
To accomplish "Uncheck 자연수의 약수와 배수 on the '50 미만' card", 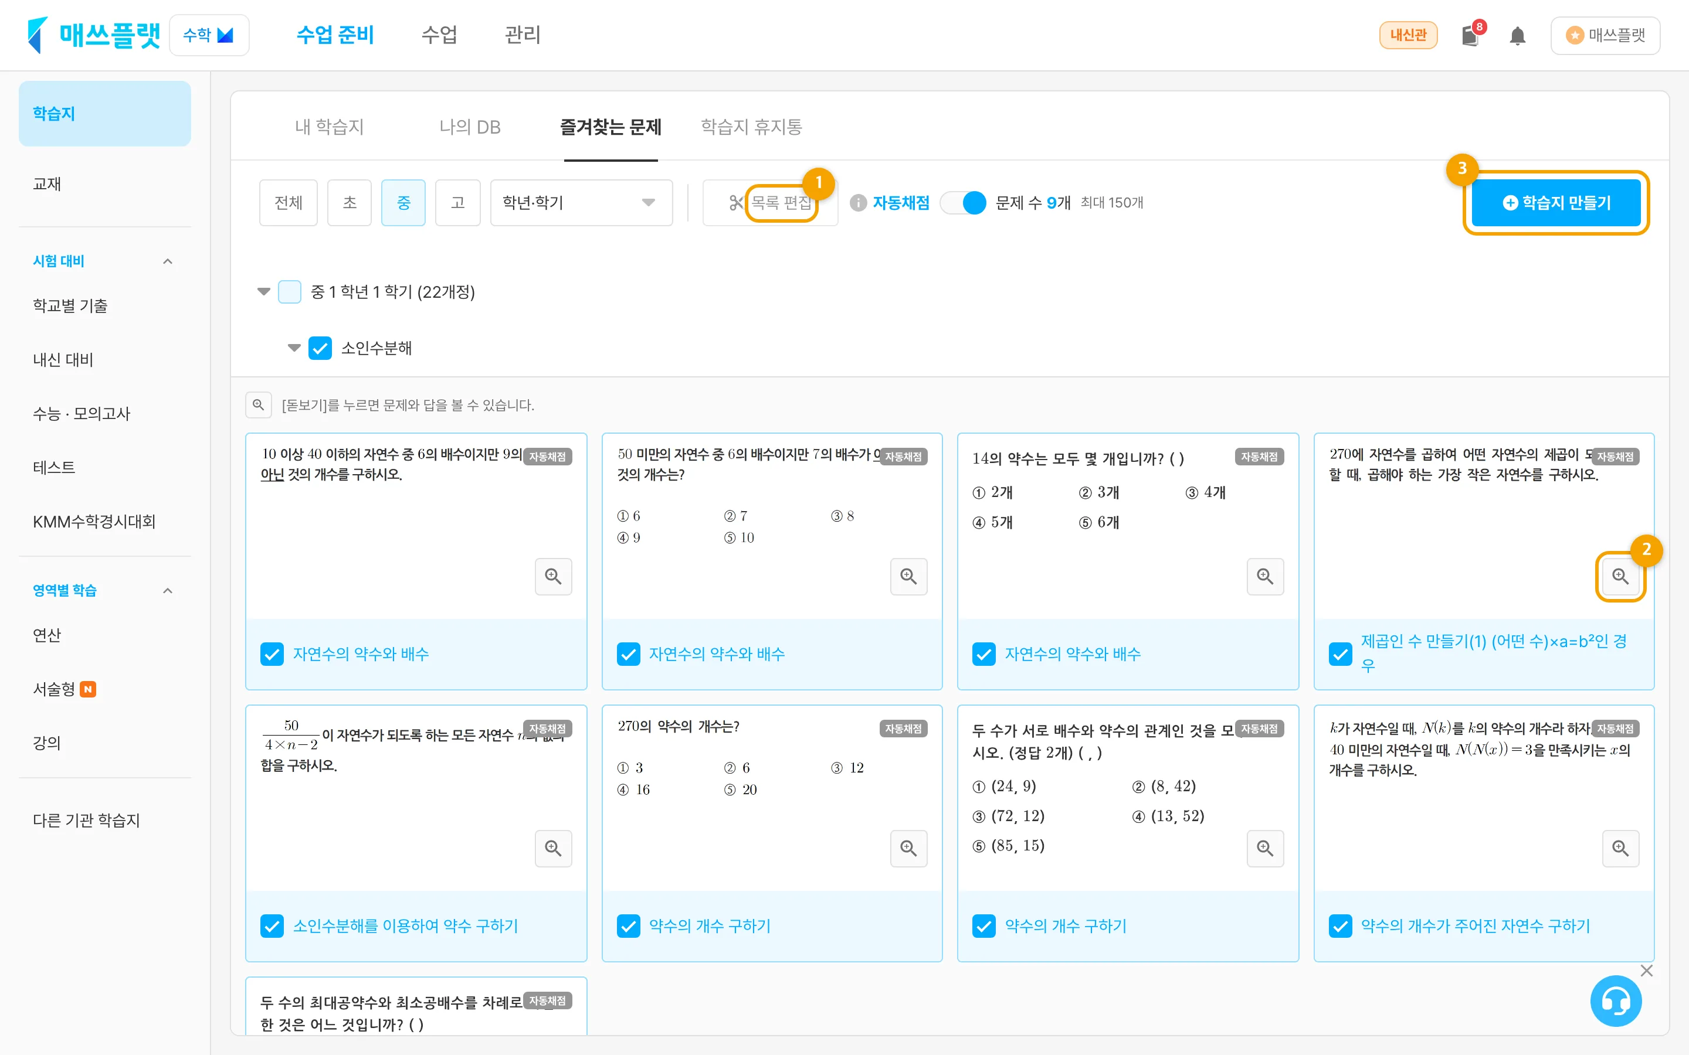I will pos(628,654).
